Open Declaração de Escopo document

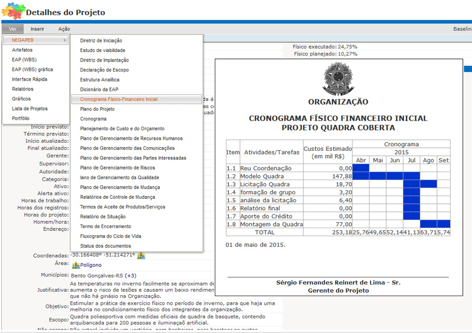pos(105,70)
